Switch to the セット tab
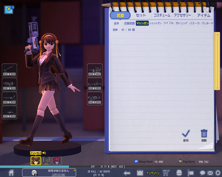The height and width of the screenshot is (177, 222). coord(141,15)
